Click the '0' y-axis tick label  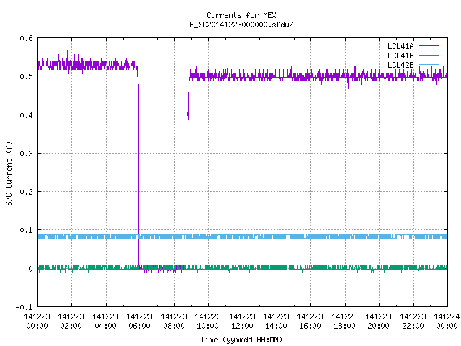(x=30, y=269)
